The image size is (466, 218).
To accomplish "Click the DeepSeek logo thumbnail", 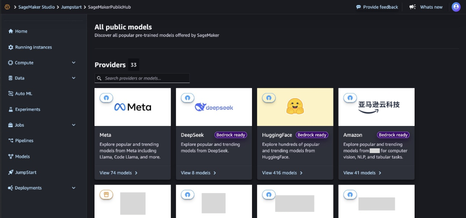I will coord(214,107).
